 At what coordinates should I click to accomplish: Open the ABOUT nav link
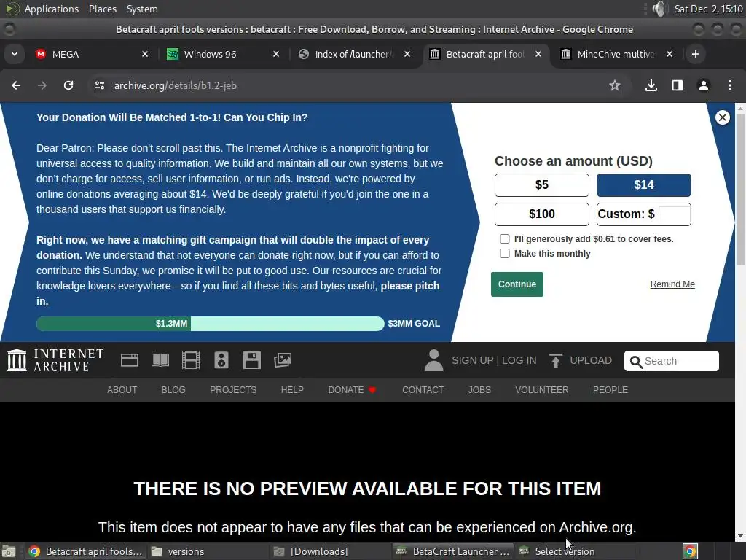coord(122,390)
